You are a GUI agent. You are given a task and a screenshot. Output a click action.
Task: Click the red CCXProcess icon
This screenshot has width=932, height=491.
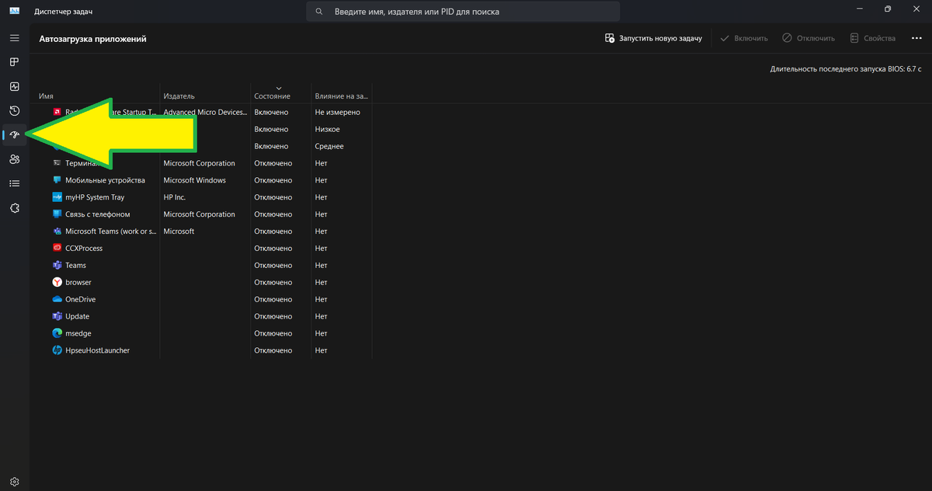tap(57, 249)
